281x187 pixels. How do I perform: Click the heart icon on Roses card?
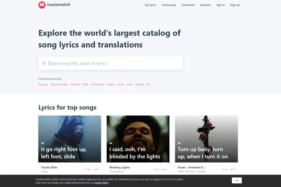[223, 169]
